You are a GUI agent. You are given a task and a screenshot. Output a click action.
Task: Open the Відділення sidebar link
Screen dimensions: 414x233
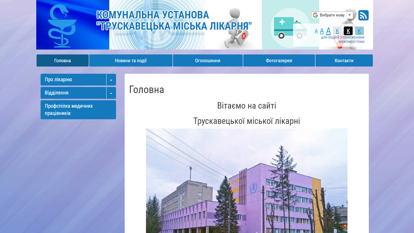pyautogui.click(x=73, y=93)
